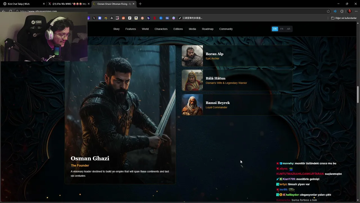Click the Boran Alp portrait thumbnail
Screen dimensions: 360x203
click(x=192, y=56)
